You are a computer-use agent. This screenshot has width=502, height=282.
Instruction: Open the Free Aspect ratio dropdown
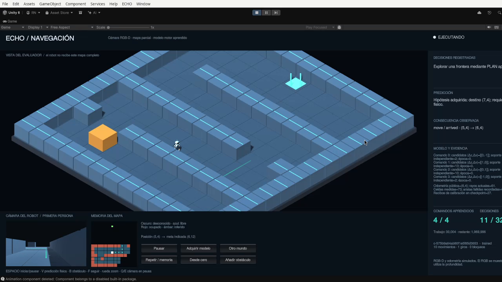click(72, 27)
